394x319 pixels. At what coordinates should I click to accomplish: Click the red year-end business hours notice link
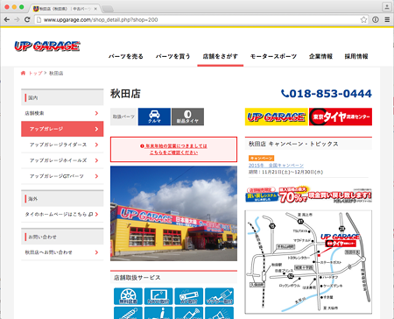click(x=173, y=149)
